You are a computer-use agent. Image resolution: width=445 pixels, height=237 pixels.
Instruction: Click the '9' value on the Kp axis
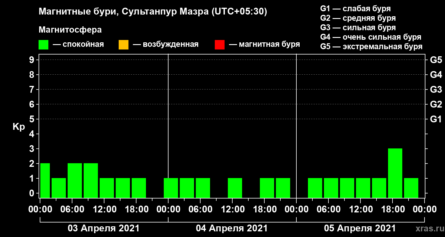pos(32,60)
